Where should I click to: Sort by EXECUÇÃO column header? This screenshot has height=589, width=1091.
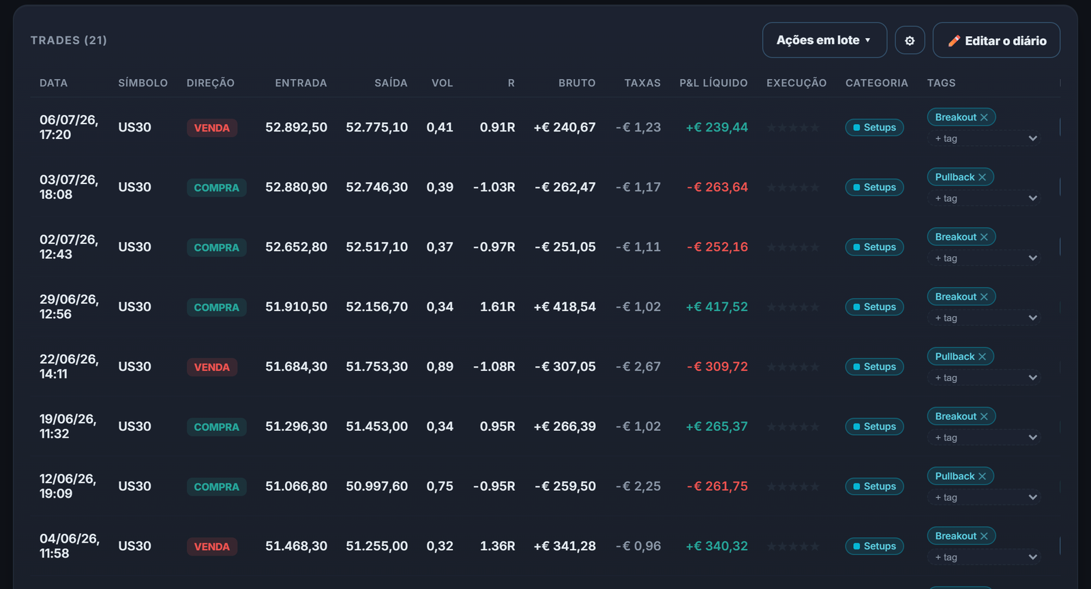coord(796,83)
